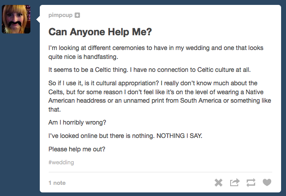Click the #wedding tag
The image size is (286, 196).
click(x=61, y=163)
